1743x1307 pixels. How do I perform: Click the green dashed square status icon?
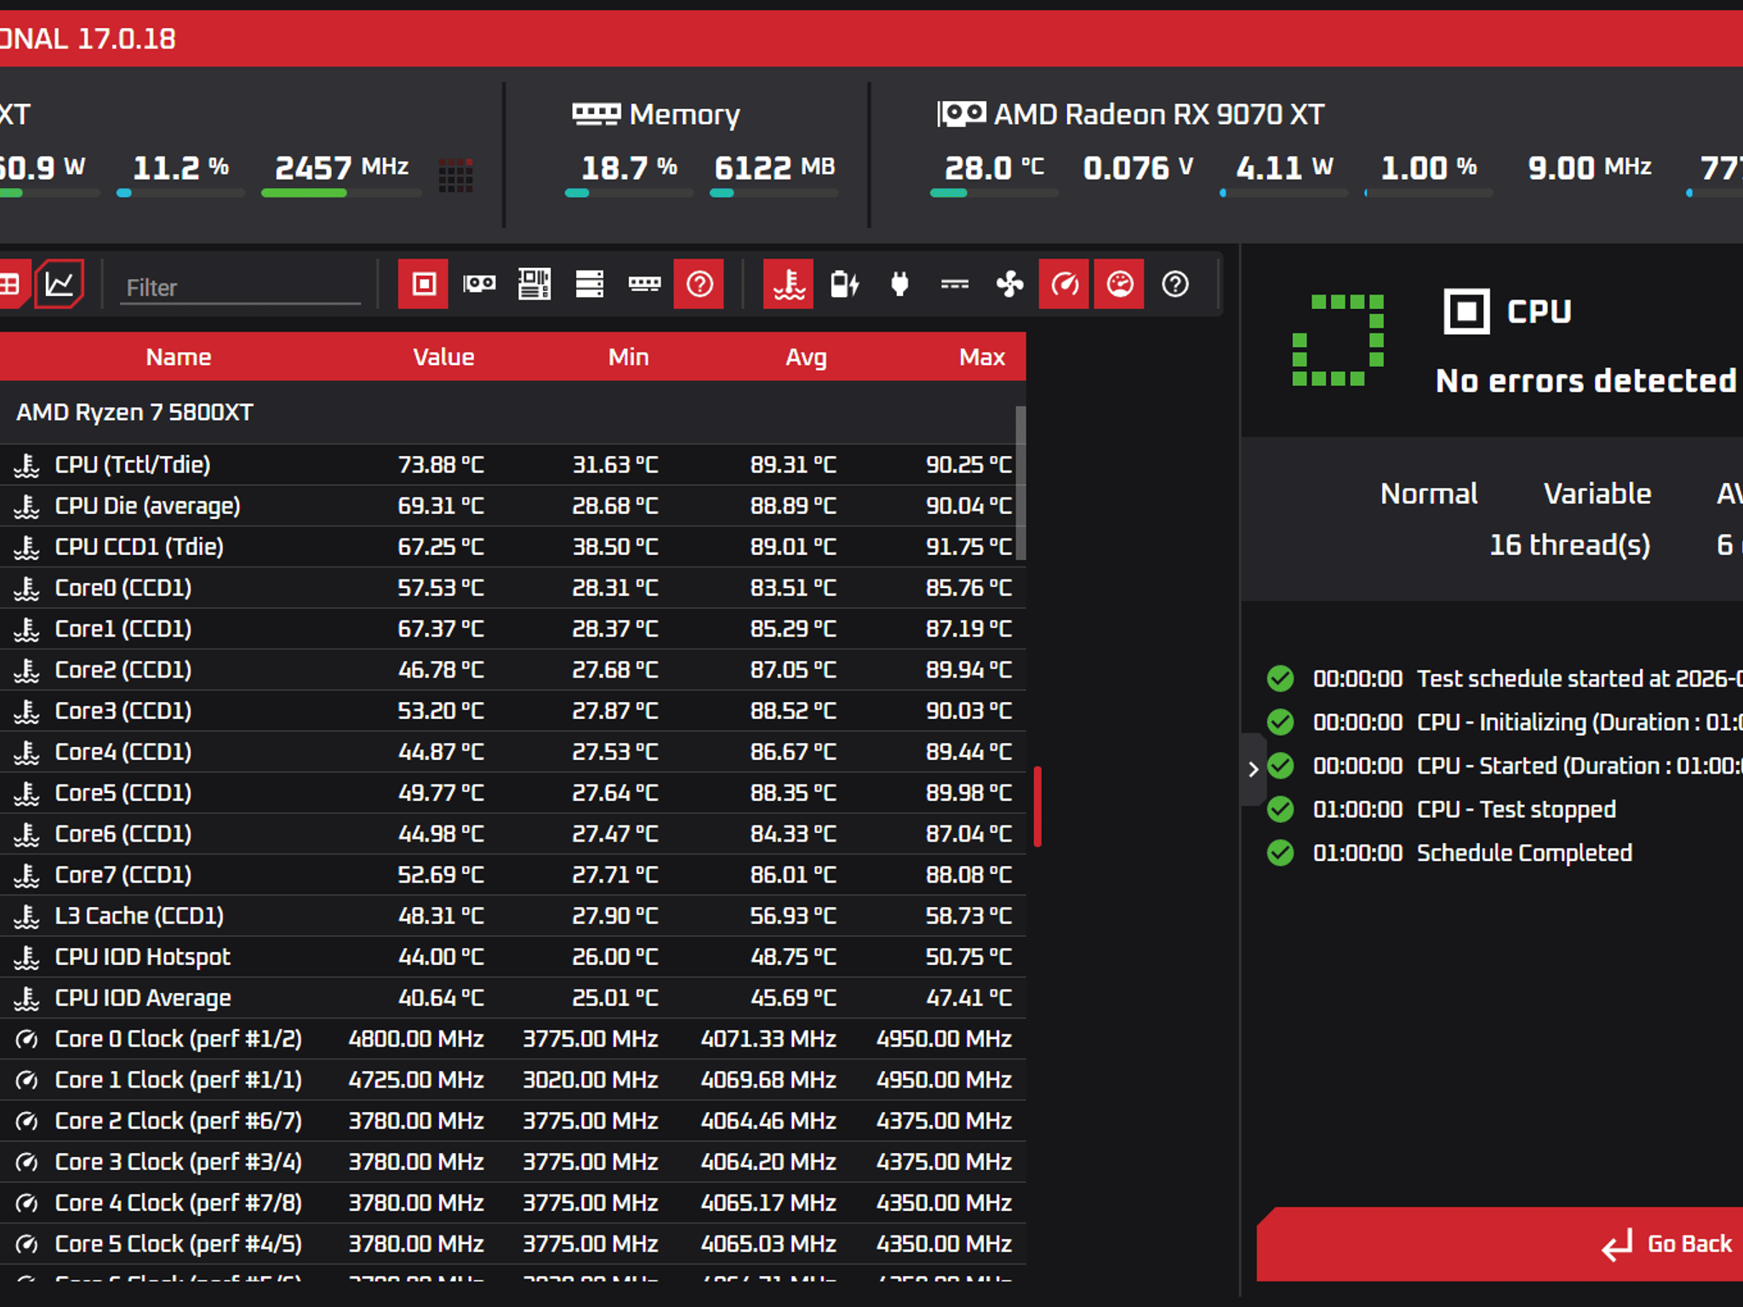(1338, 340)
